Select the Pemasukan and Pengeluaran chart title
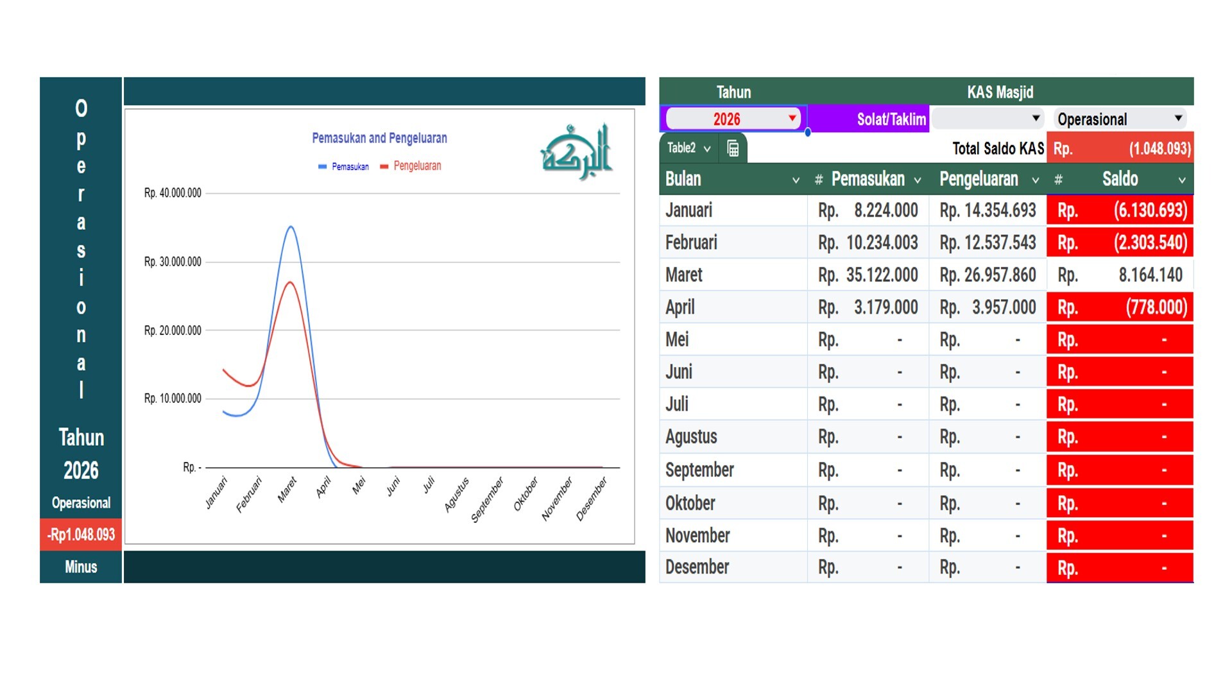1232x693 pixels. (x=379, y=138)
